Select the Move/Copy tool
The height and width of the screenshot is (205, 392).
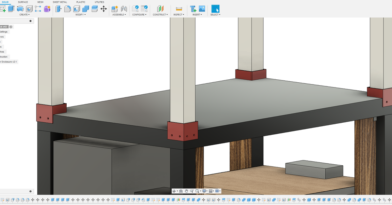(104, 9)
